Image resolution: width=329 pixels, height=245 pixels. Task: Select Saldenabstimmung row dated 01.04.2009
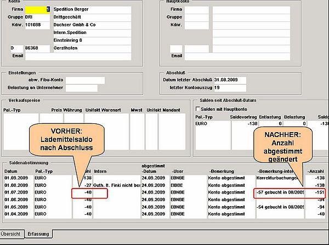(164, 214)
